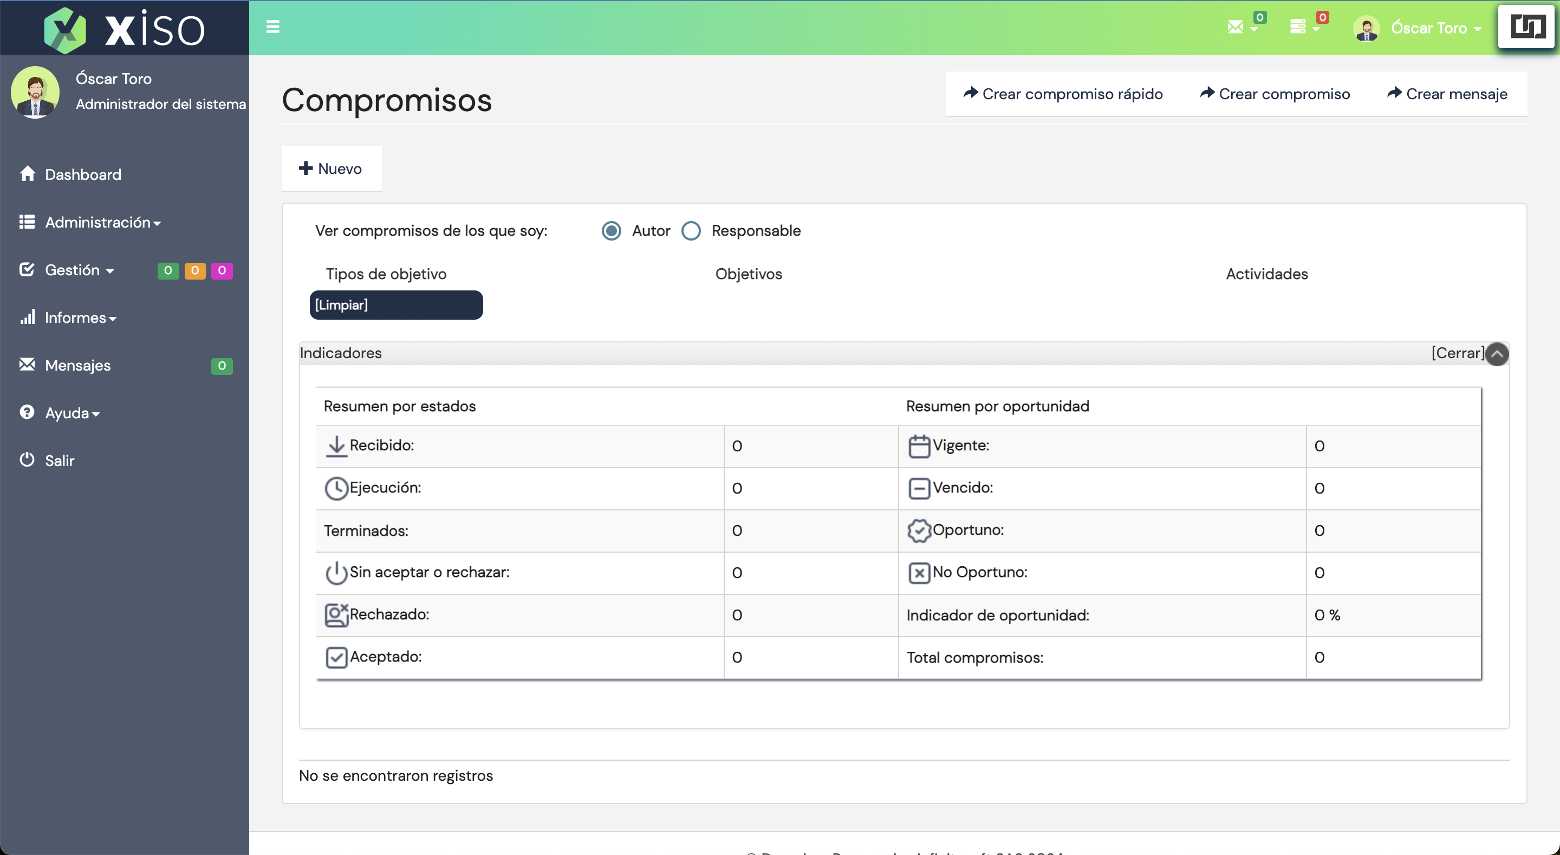Click the Dashboard home icon

[x=27, y=174]
